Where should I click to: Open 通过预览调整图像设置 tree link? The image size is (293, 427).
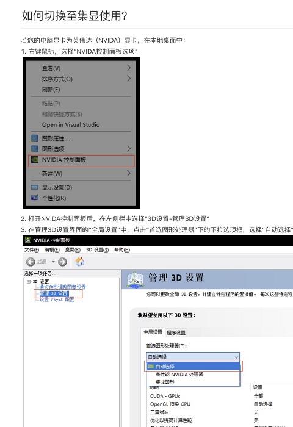(x=62, y=287)
